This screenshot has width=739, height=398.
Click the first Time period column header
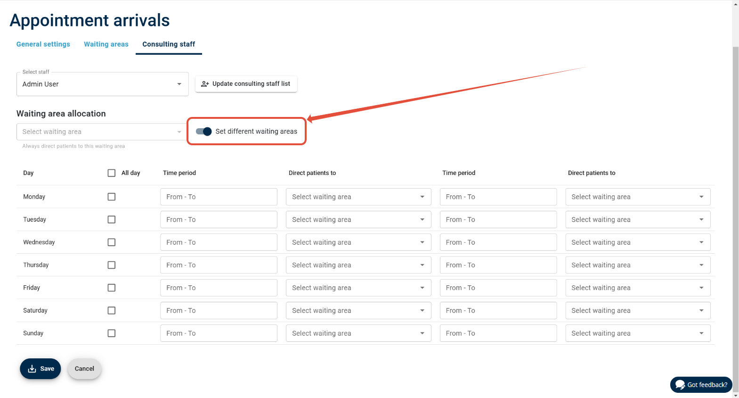[x=179, y=173]
